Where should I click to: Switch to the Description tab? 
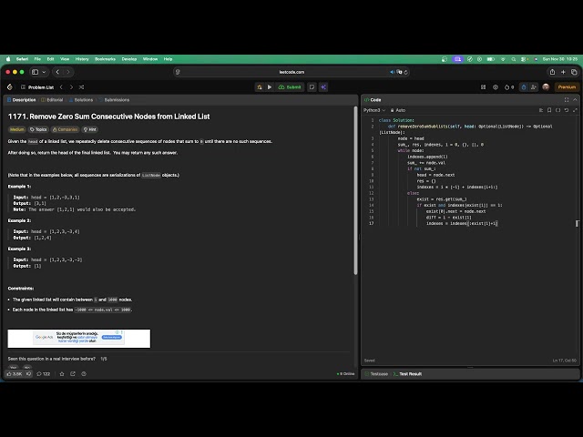point(22,100)
